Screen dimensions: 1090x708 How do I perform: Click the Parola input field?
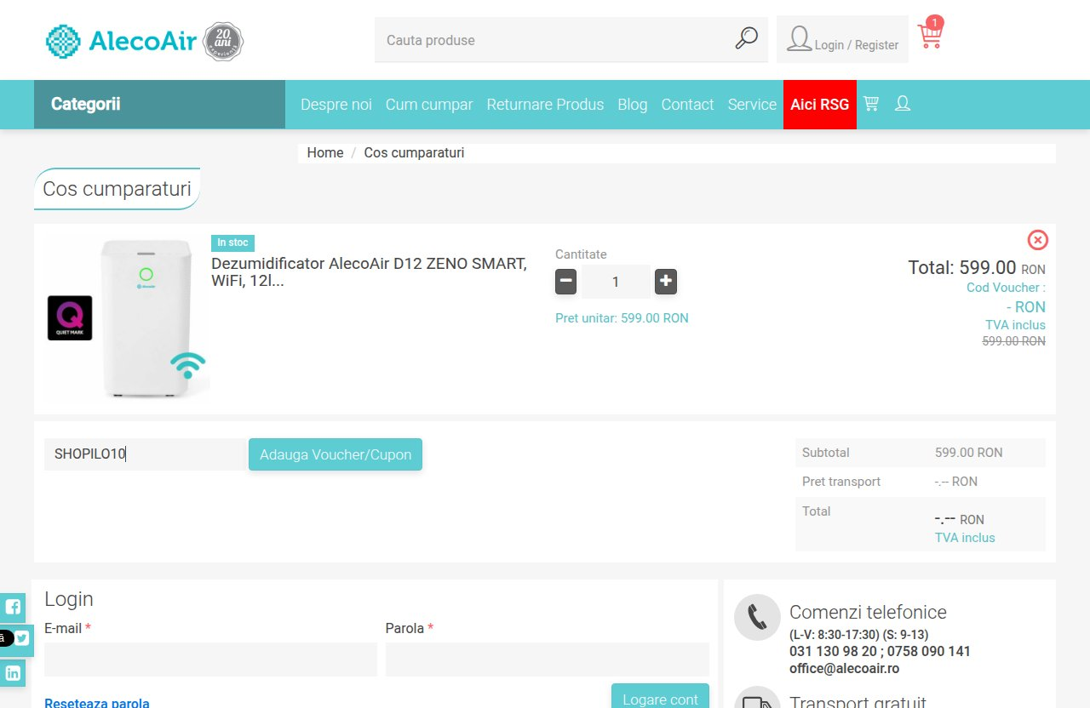click(548, 659)
